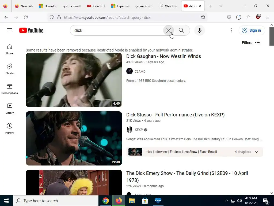The height and width of the screenshot is (206, 274).
Task: Open Dick Gaughan video thumbnail
Action: 74,80
